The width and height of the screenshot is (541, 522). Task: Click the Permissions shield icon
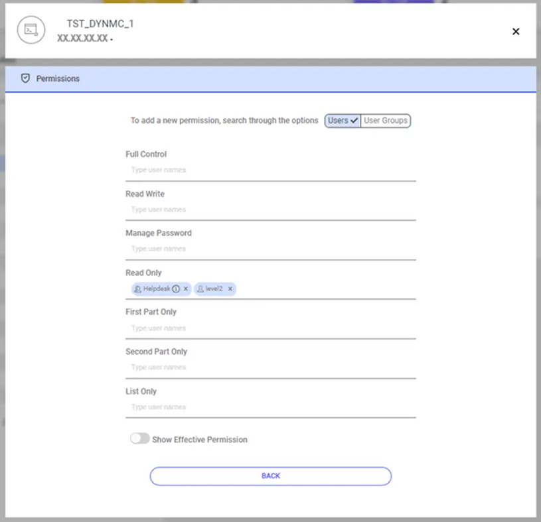click(25, 78)
